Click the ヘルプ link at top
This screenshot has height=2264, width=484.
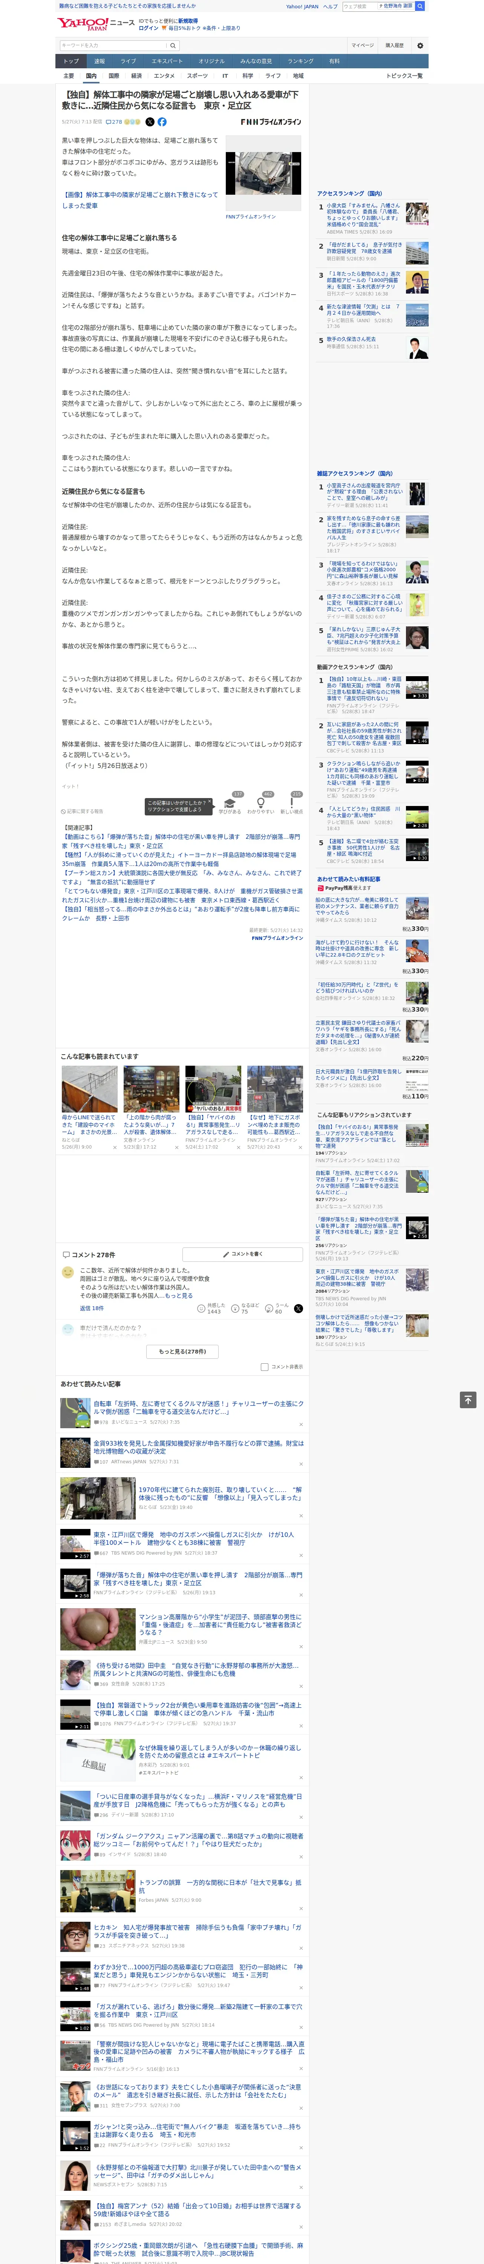(330, 6)
